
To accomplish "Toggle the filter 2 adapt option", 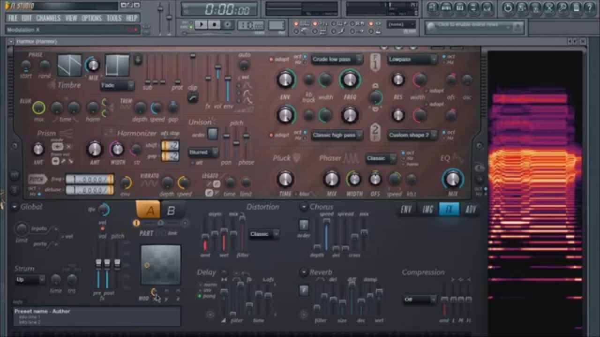I will 279,135.
